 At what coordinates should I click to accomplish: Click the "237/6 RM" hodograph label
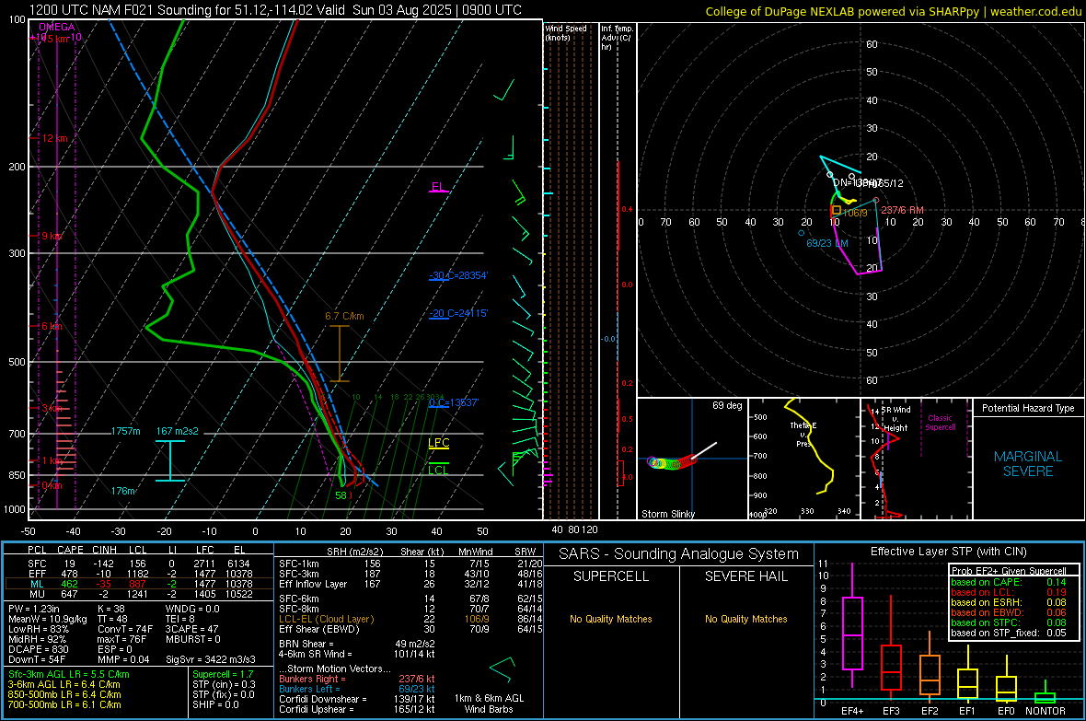(903, 210)
